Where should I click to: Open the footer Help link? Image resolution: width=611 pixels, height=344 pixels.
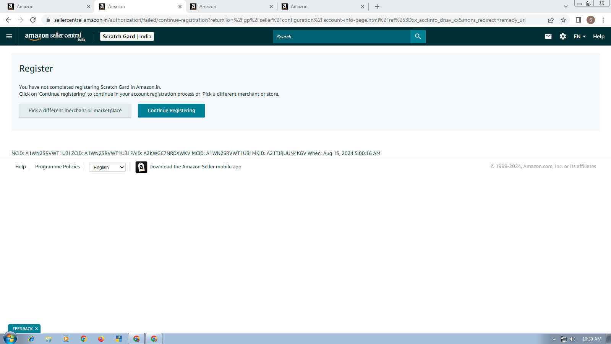[21, 167]
